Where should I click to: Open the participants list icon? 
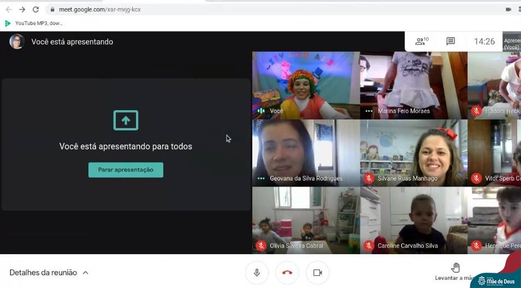[421, 41]
